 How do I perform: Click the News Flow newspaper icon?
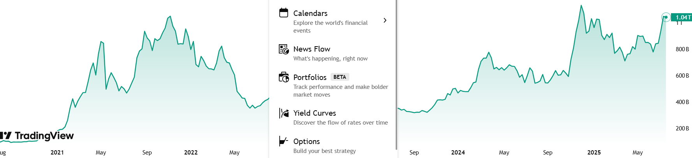[284, 49]
